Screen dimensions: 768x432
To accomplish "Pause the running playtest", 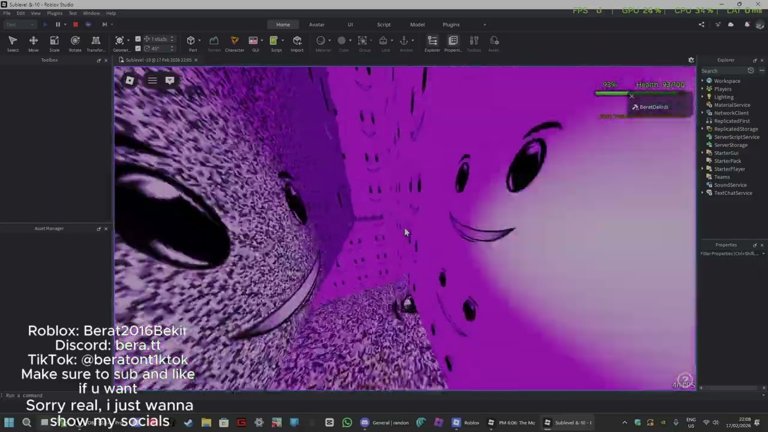I will pyautogui.click(x=58, y=25).
